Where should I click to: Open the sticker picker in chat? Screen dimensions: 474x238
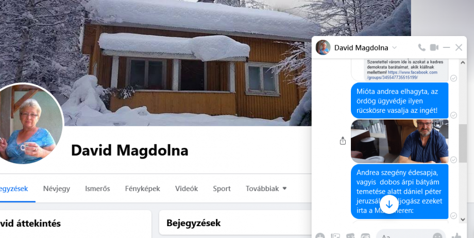pos(350,236)
